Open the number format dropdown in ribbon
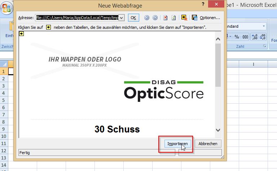This screenshot has width=277, height=171. [x=264, y=26]
